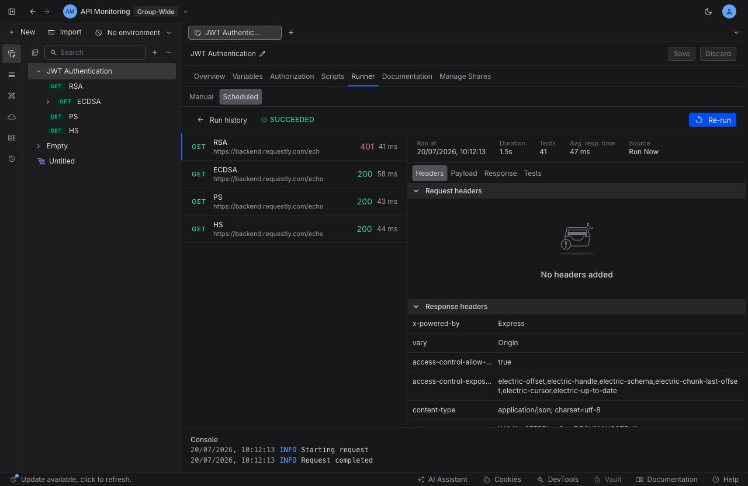
Task: Toggle the sidebar panel icon
Action: pos(12,12)
